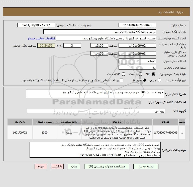Click the نام کالا column header
Image resolution: width=193 pixels, height=187 pixels.
pyautogui.click(x=117, y=122)
